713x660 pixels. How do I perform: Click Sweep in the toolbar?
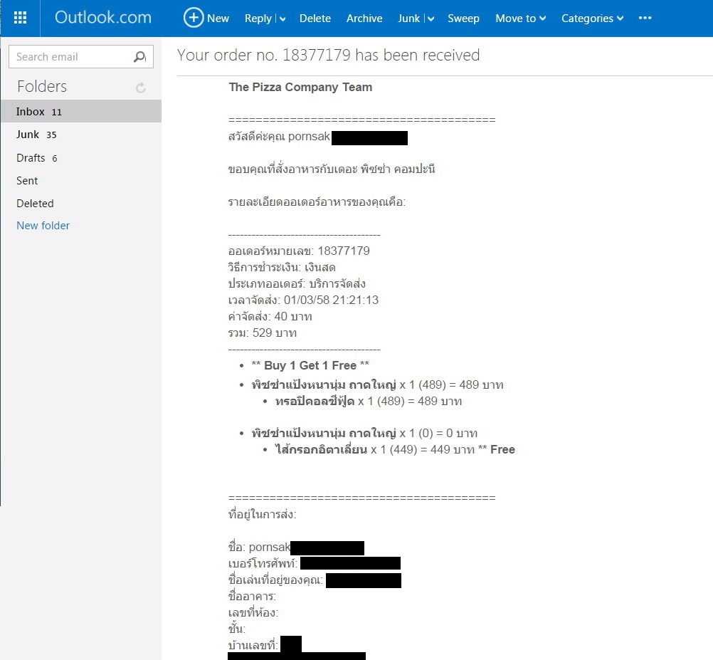[463, 19]
